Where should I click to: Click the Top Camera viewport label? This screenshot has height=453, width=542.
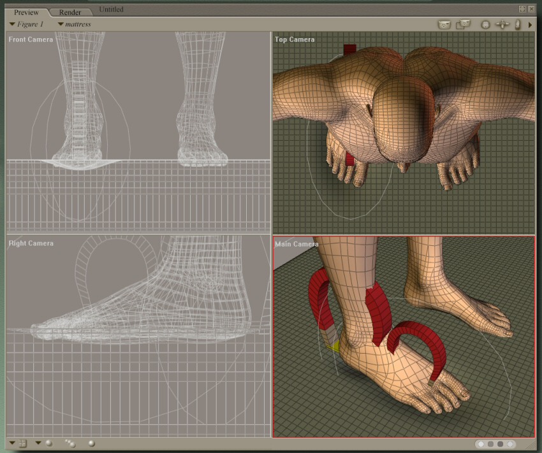point(294,40)
